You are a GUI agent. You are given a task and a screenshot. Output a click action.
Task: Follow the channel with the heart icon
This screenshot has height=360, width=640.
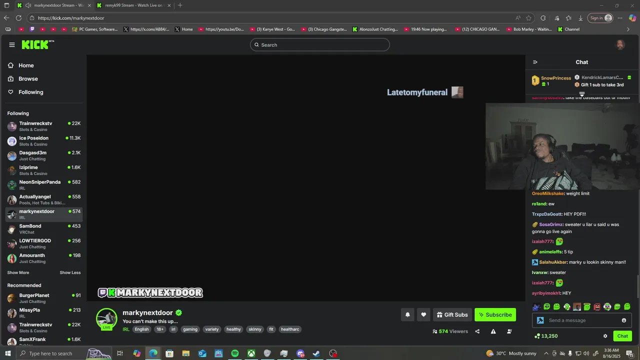423,314
